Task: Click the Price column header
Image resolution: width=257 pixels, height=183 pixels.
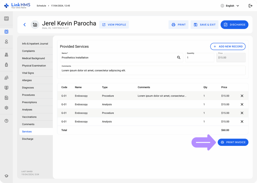Action: click(224, 87)
